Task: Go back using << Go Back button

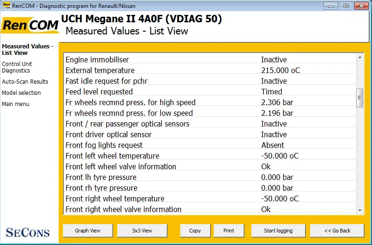Action: click(337, 231)
